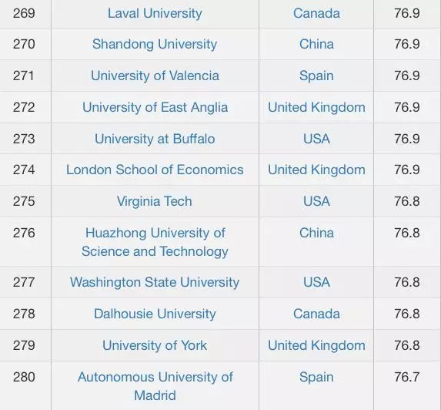Click Canada in the Laval University row

[x=316, y=13]
